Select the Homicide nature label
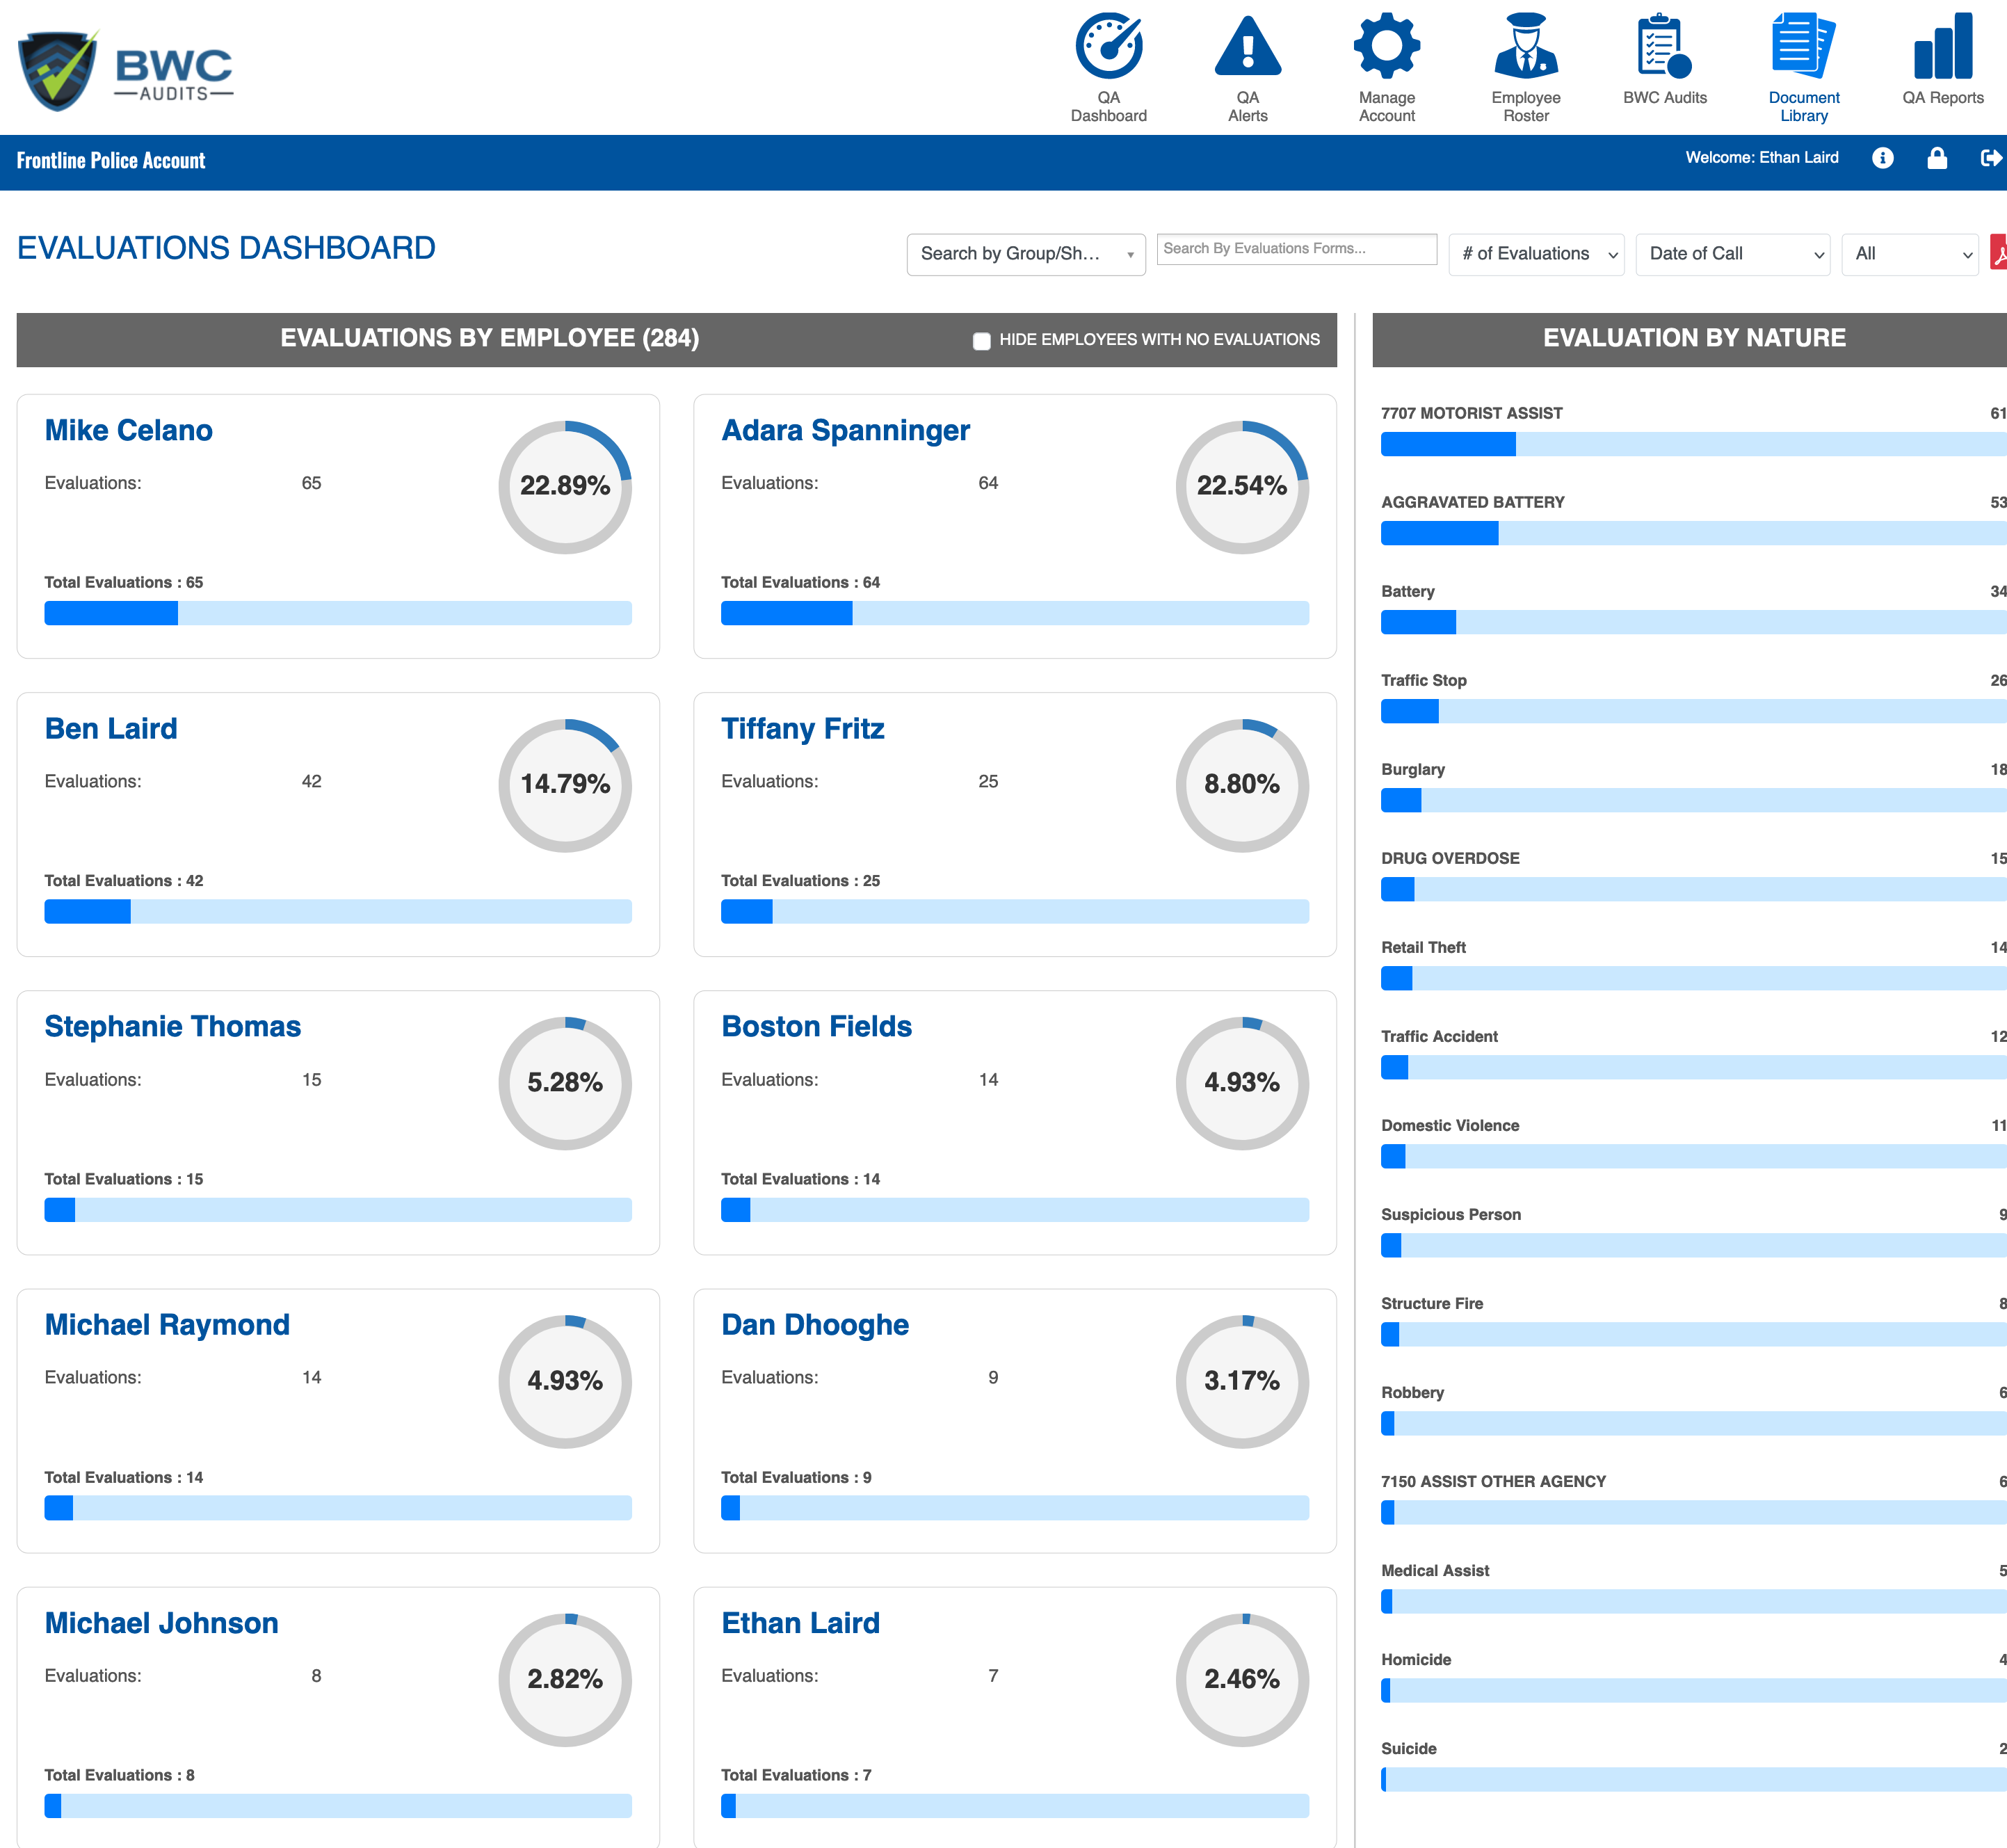This screenshot has height=1848, width=2007. click(x=1415, y=1659)
